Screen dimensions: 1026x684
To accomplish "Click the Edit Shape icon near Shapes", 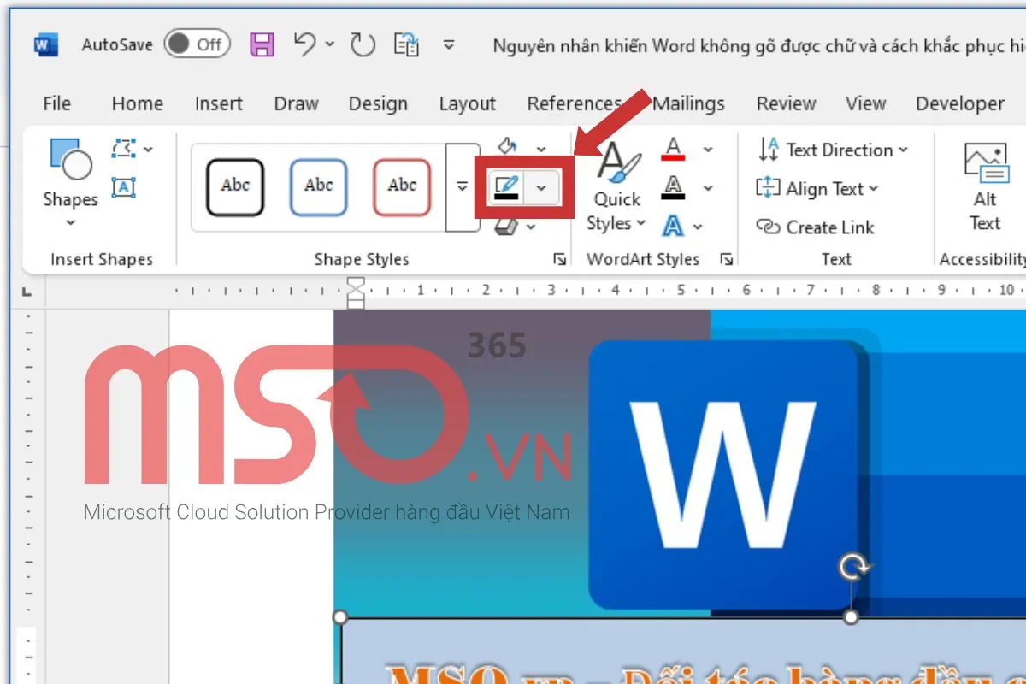I will click(123, 149).
